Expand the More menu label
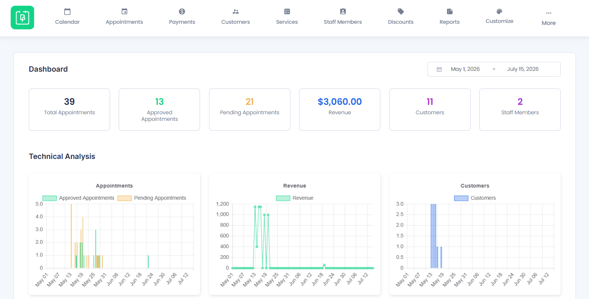Image resolution: width=589 pixels, height=299 pixels. click(549, 23)
